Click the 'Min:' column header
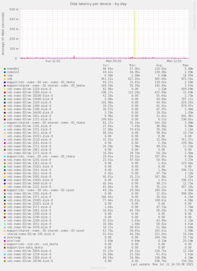197x271 pixels. pyautogui.click(x=133, y=65)
